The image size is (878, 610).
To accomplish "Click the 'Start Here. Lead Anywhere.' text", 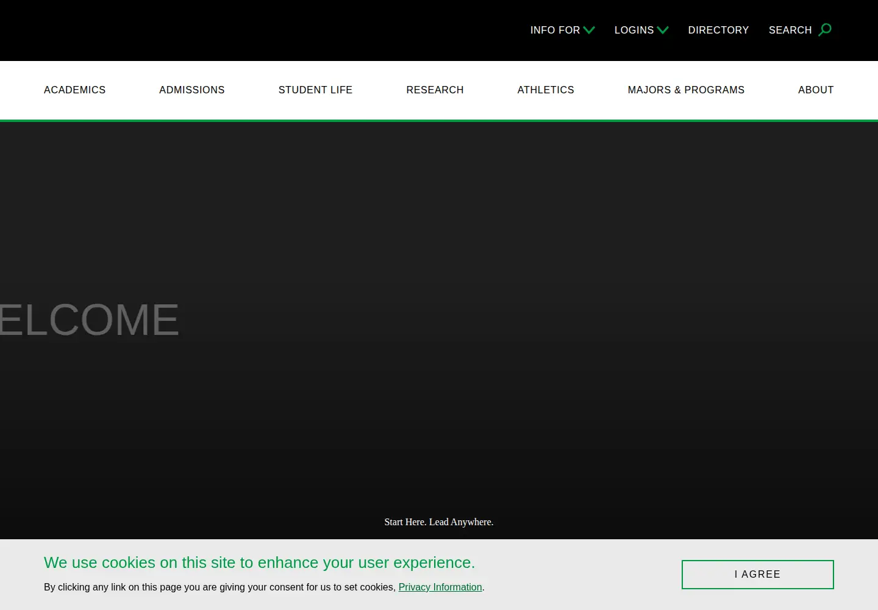I will tap(439, 522).
